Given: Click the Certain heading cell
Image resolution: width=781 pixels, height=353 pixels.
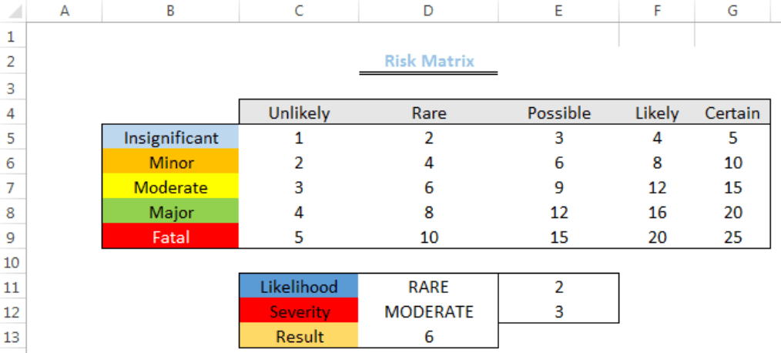Looking at the screenshot, I should tap(732, 113).
